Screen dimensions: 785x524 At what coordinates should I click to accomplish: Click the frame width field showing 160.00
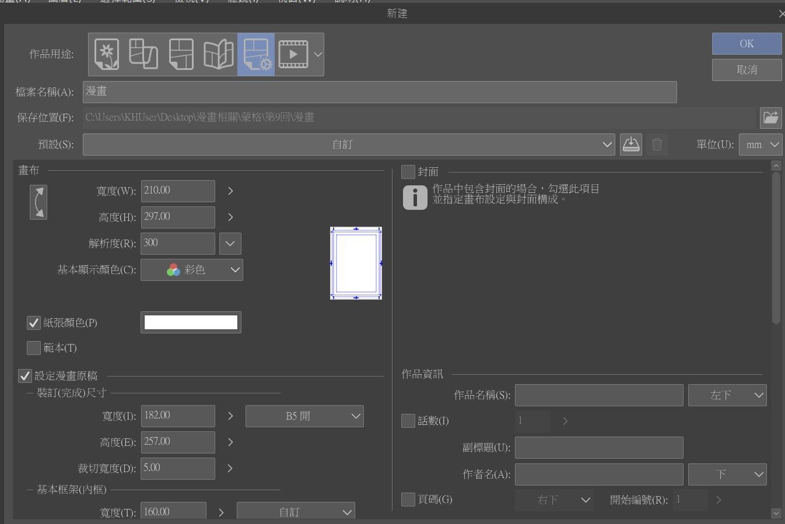(173, 512)
